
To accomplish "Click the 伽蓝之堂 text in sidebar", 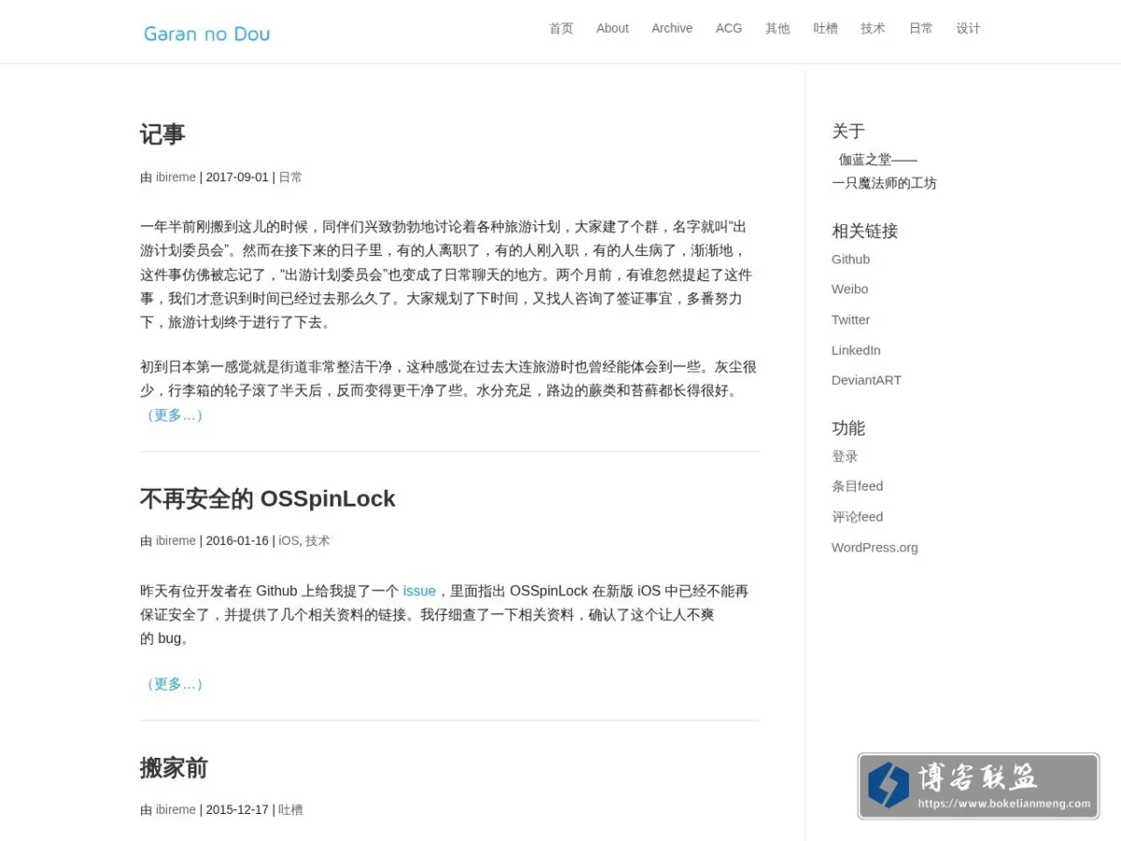I will pyautogui.click(x=865, y=160).
